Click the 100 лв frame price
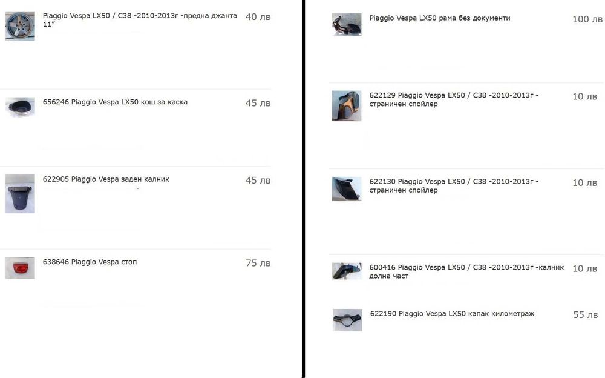Image resolution: width=605 pixels, height=378 pixels. (x=587, y=19)
